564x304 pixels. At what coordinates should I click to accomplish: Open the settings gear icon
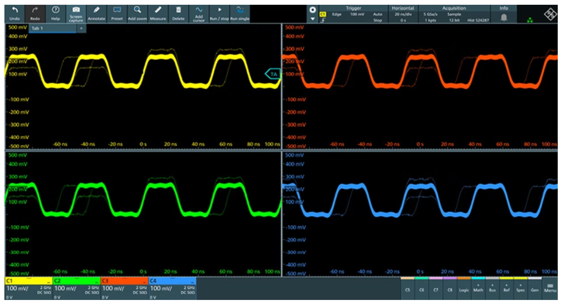312,10
